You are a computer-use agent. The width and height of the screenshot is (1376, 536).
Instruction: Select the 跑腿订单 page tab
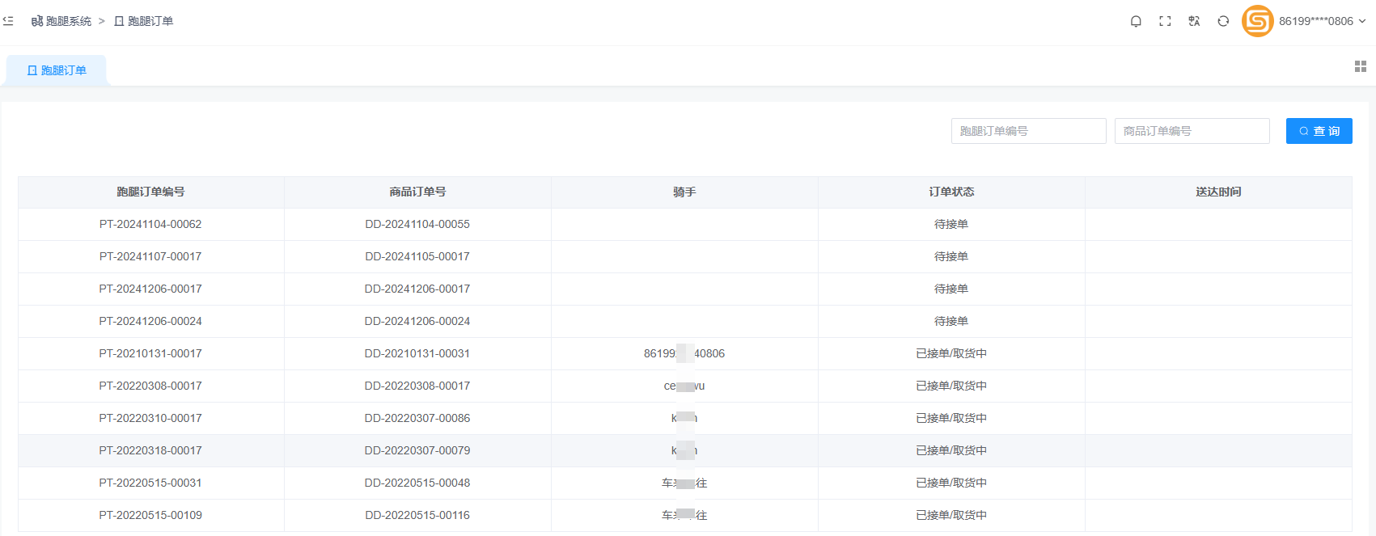(57, 70)
